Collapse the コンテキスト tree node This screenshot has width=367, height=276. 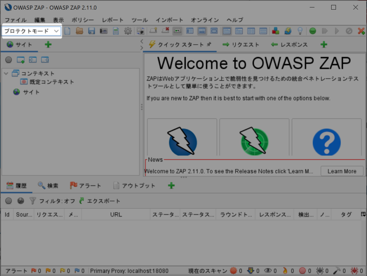6,73
